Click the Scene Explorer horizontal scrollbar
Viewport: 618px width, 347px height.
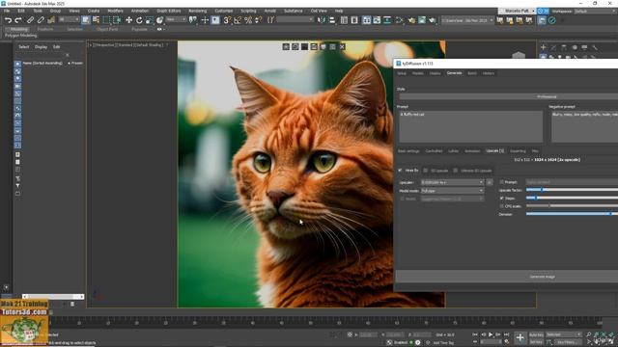point(53,297)
